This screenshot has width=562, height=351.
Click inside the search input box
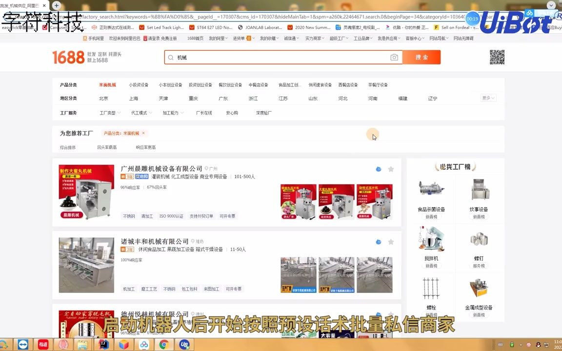268,58
